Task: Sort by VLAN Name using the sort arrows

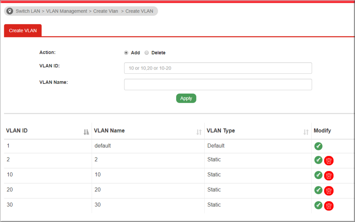Action: 199,132
